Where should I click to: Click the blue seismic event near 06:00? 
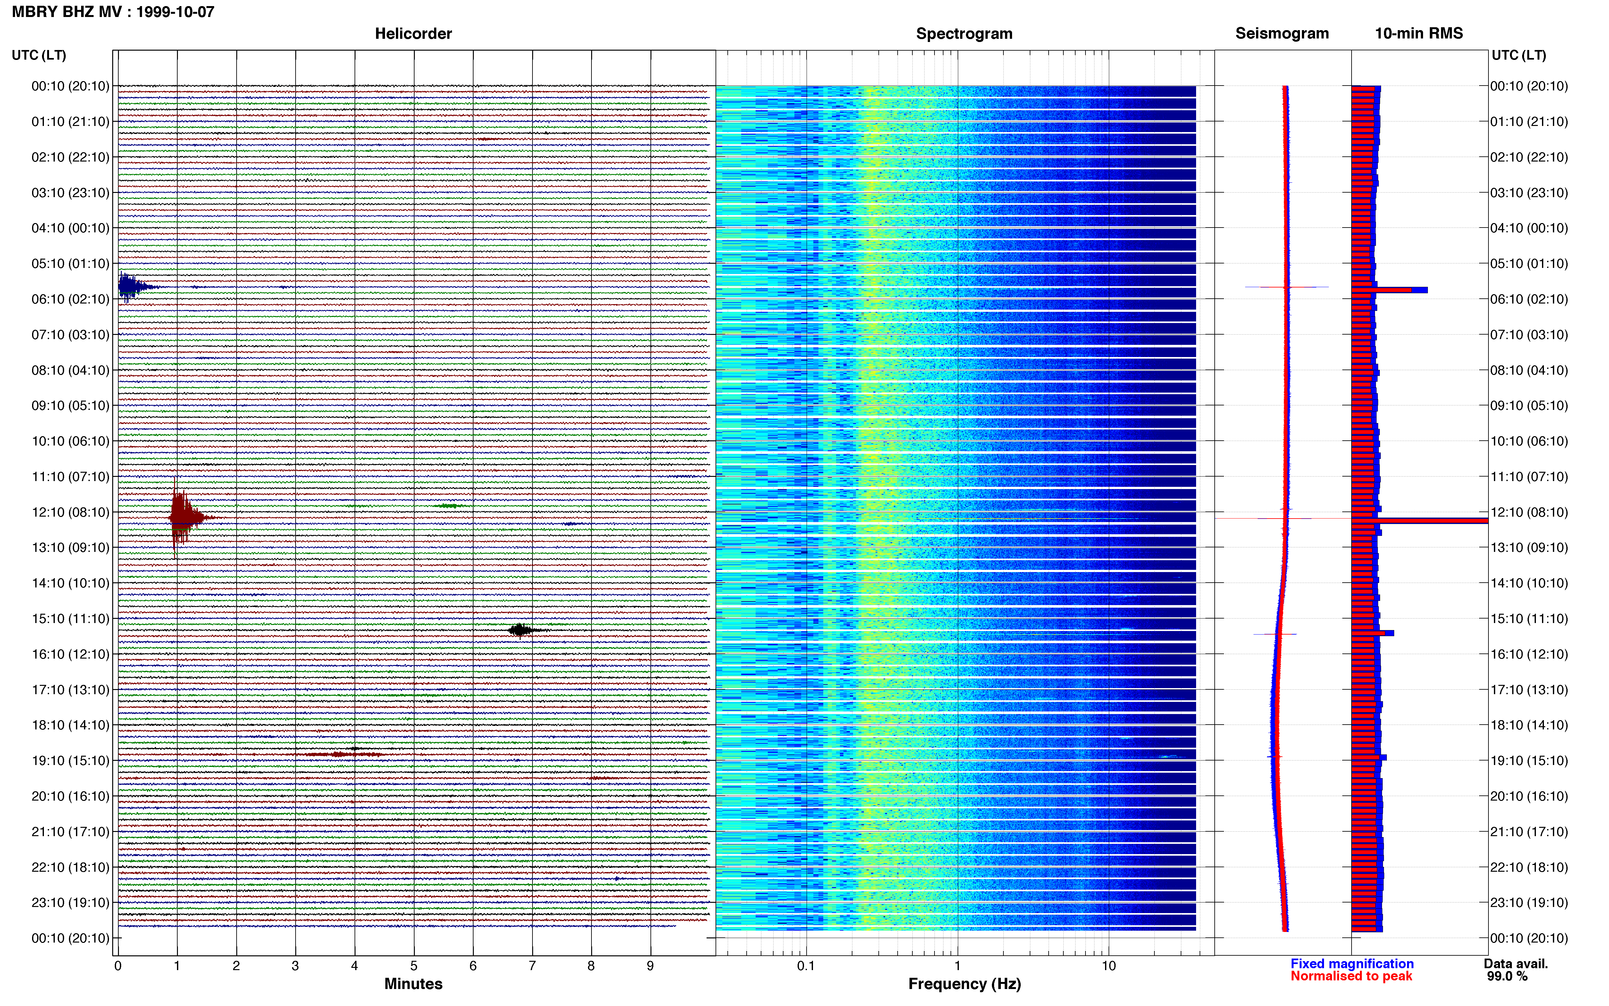[x=133, y=287]
